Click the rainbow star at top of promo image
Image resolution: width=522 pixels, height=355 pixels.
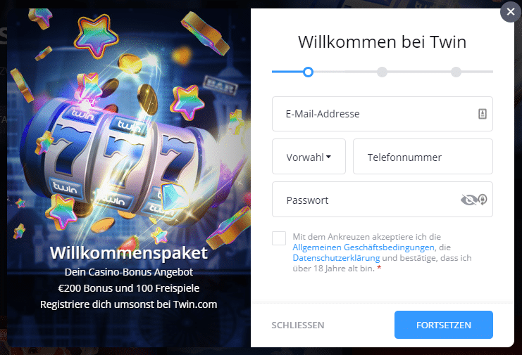(x=96, y=36)
